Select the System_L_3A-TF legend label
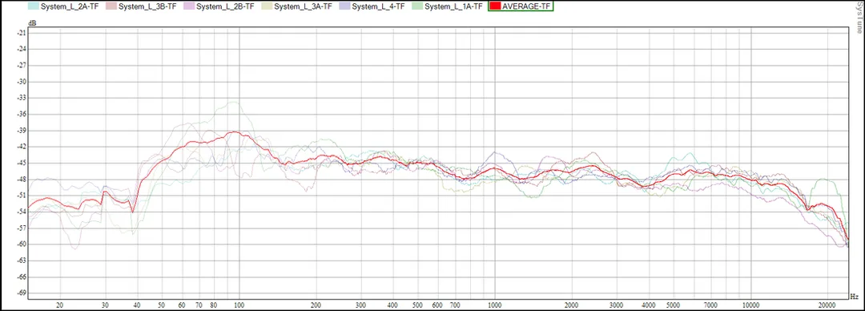 pyautogui.click(x=303, y=6)
